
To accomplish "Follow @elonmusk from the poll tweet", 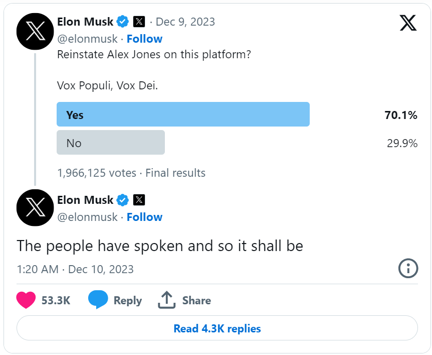I will coord(144,39).
